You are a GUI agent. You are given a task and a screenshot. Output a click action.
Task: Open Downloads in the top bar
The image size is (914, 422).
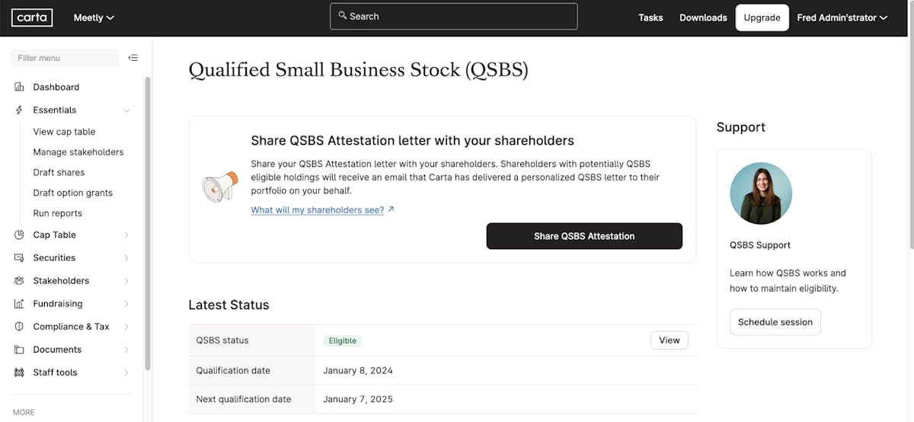[x=703, y=18]
